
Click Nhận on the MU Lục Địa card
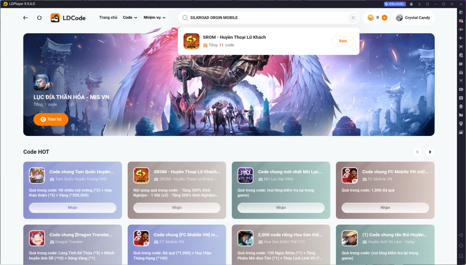(281, 208)
